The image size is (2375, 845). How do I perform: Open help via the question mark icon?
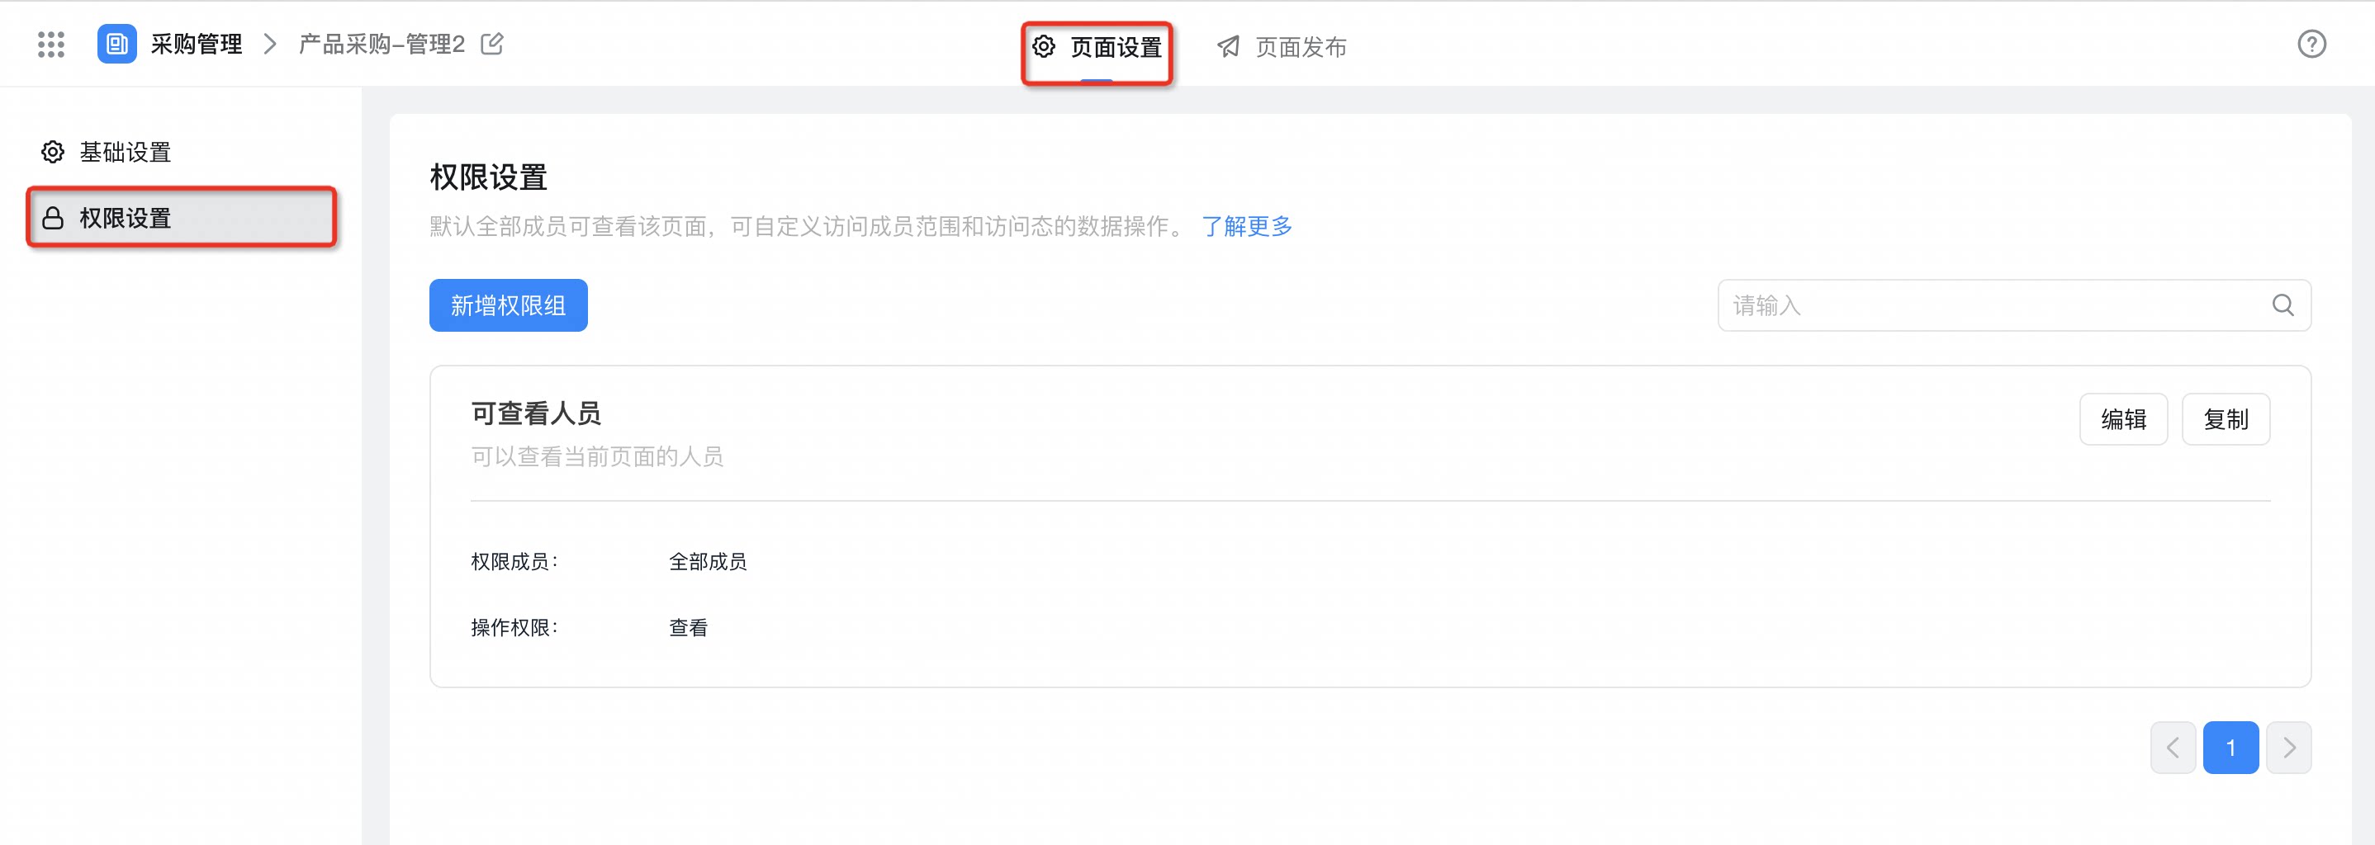2311,45
